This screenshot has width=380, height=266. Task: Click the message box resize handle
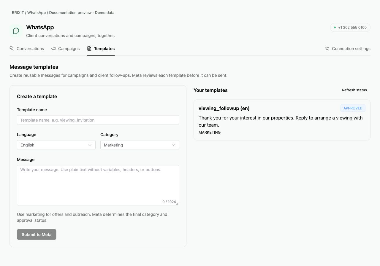[x=178, y=204]
